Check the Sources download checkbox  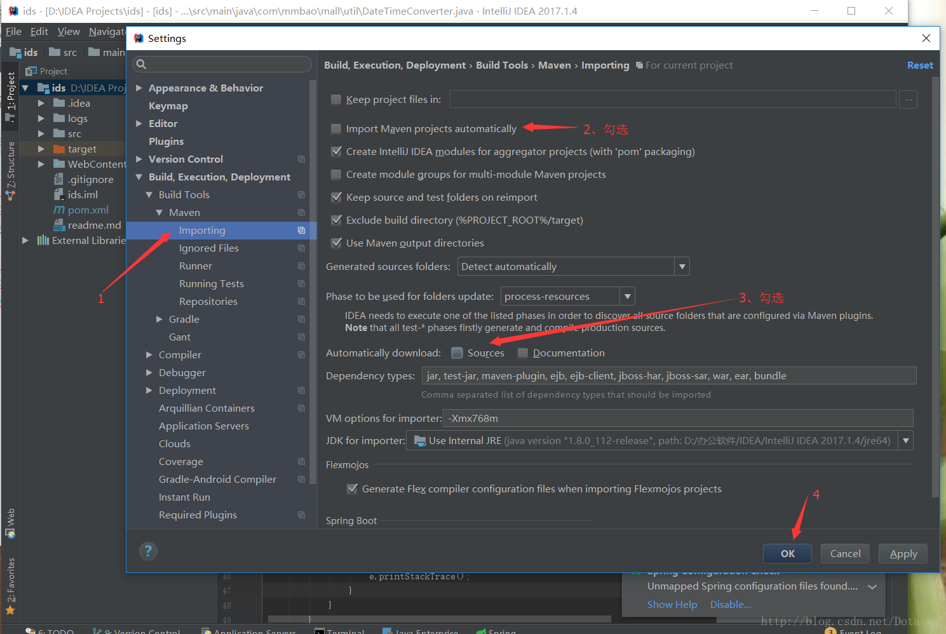[457, 353]
